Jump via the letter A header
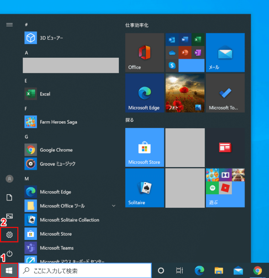Screen dimensions: 269x278 tap(26, 53)
